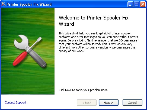Click the silver wrench's open jaw head
147x110 pixels.
point(21,41)
